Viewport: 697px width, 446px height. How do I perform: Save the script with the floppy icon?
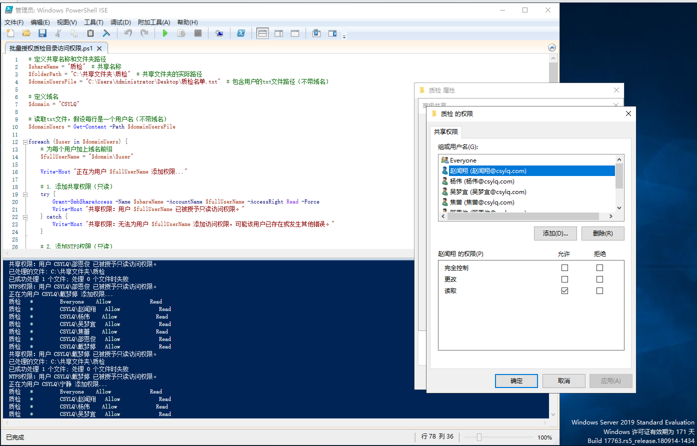point(42,33)
